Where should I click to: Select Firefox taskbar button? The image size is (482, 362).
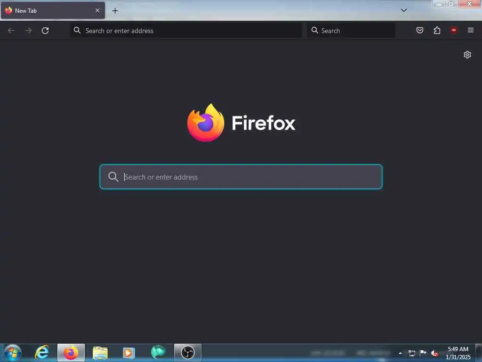pos(71,353)
